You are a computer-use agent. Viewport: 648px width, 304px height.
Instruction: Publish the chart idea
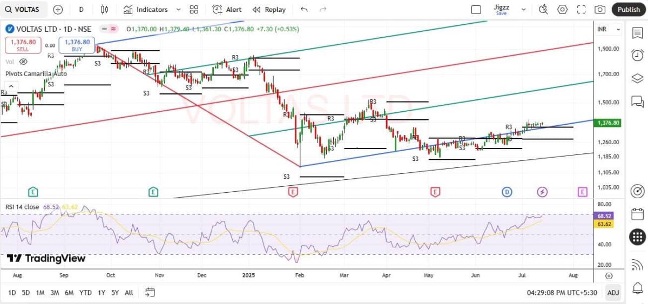pos(629,9)
